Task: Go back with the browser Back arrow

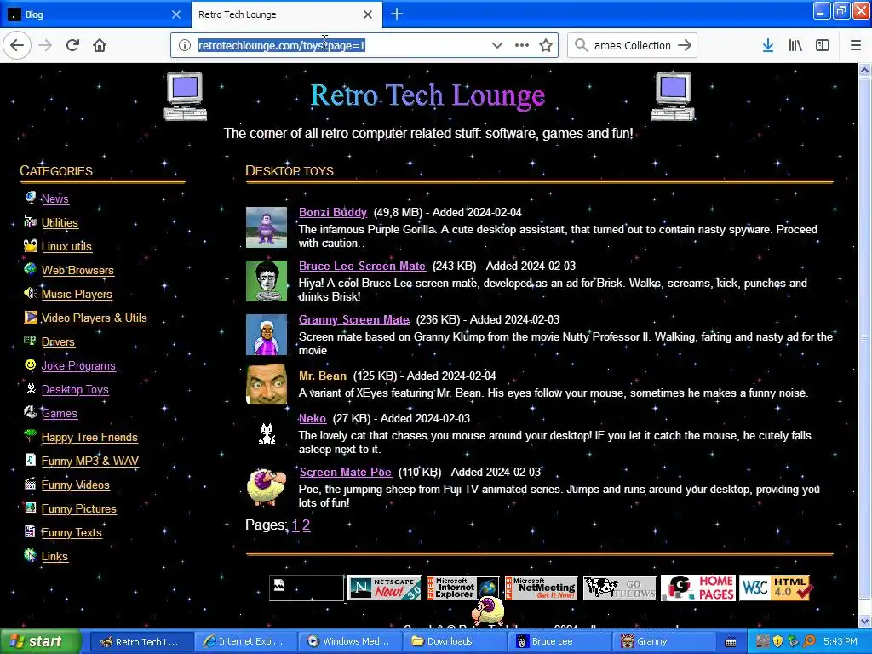Action: 17,45
